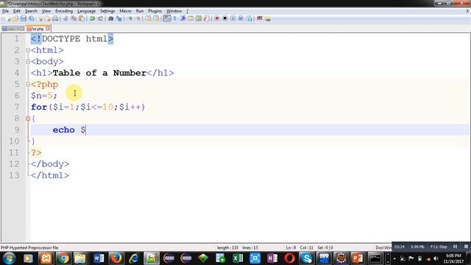
Task: Click the Open file toolbar icon
Action: point(15,18)
